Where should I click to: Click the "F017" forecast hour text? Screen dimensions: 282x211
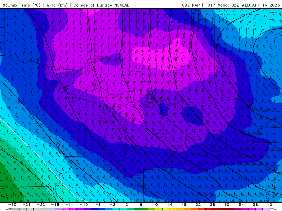[x=210, y=5]
